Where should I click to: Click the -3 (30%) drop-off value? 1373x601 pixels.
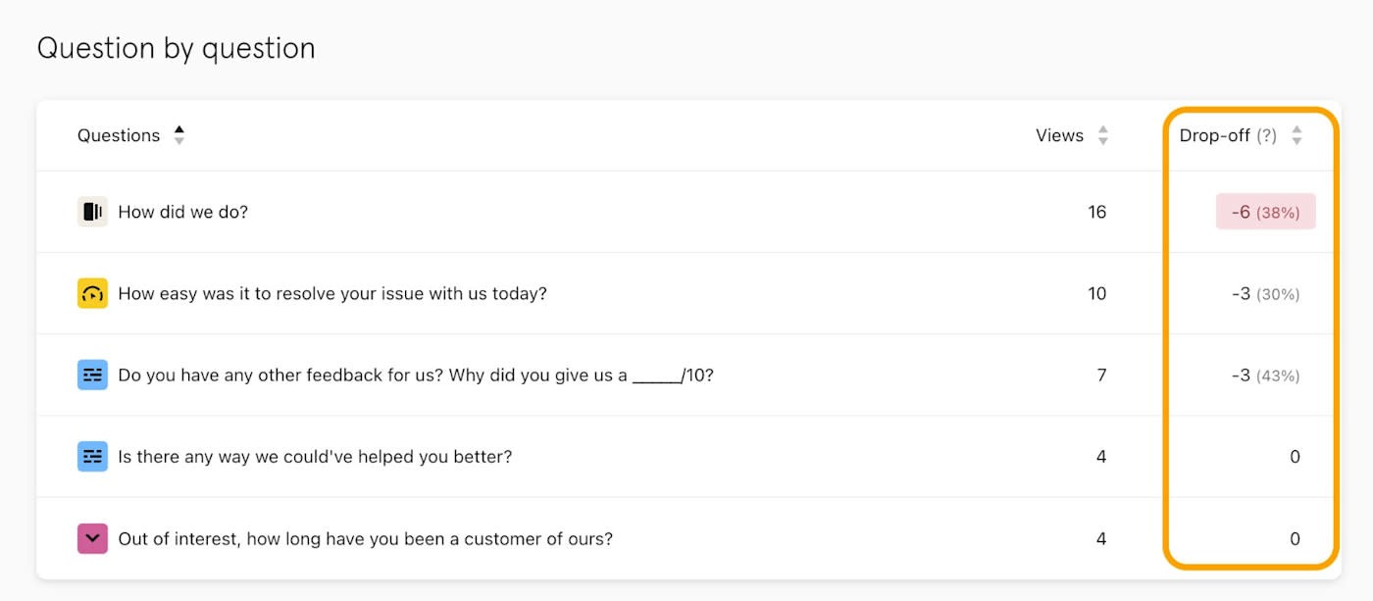[x=1265, y=293]
